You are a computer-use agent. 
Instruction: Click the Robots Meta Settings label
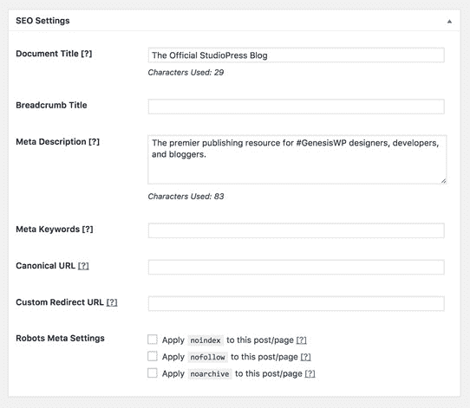pyautogui.click(x=60, y=338)
